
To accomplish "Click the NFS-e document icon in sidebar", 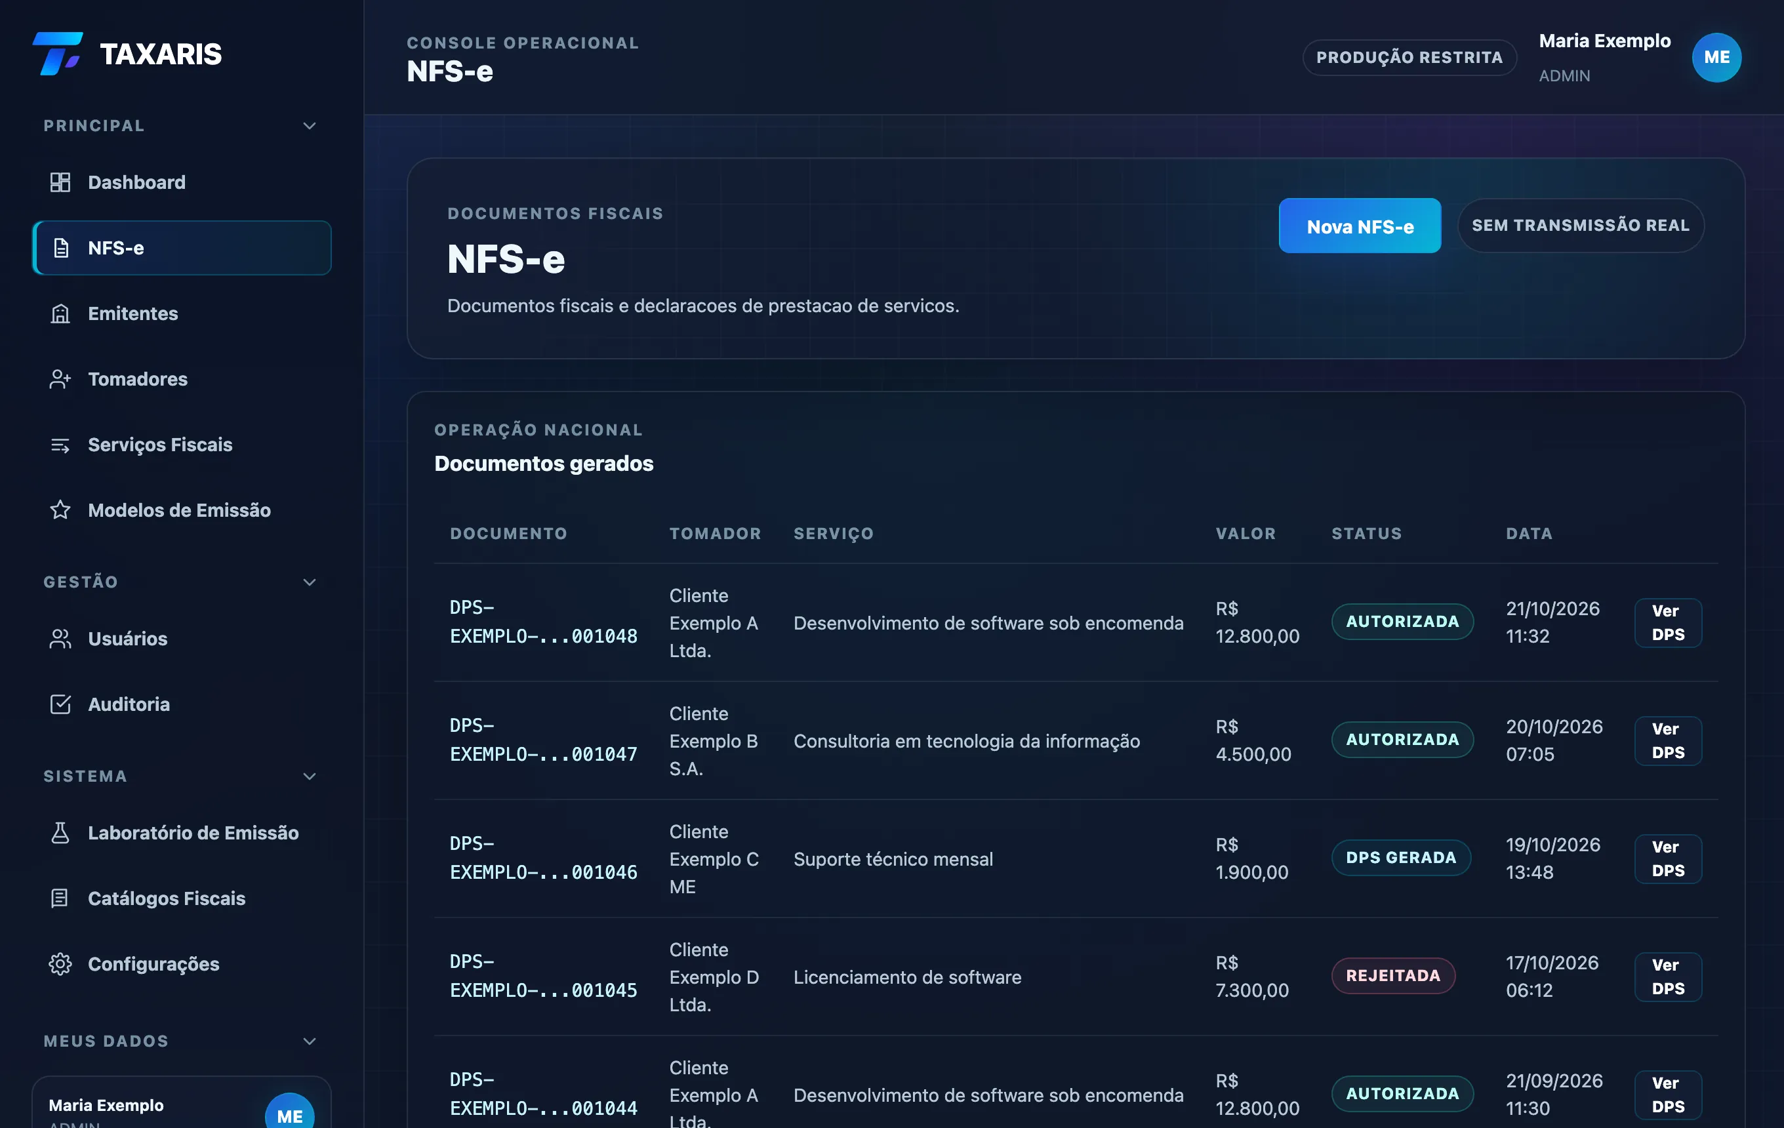I will pos(61,248).
